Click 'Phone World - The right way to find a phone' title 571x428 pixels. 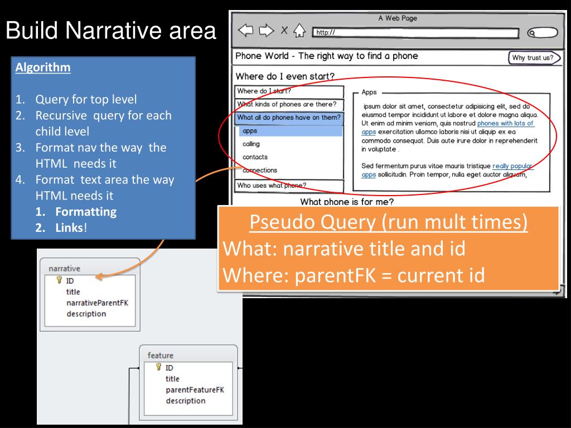326,56
